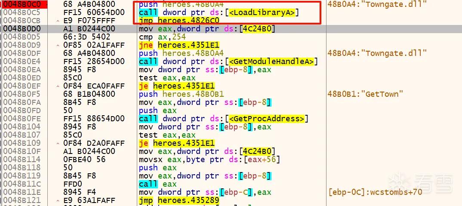Screen dimensions: 462x206
Task: Click address 0048B0C5 in disassembly
Action: pyautogui.click(x=22, y=12)
